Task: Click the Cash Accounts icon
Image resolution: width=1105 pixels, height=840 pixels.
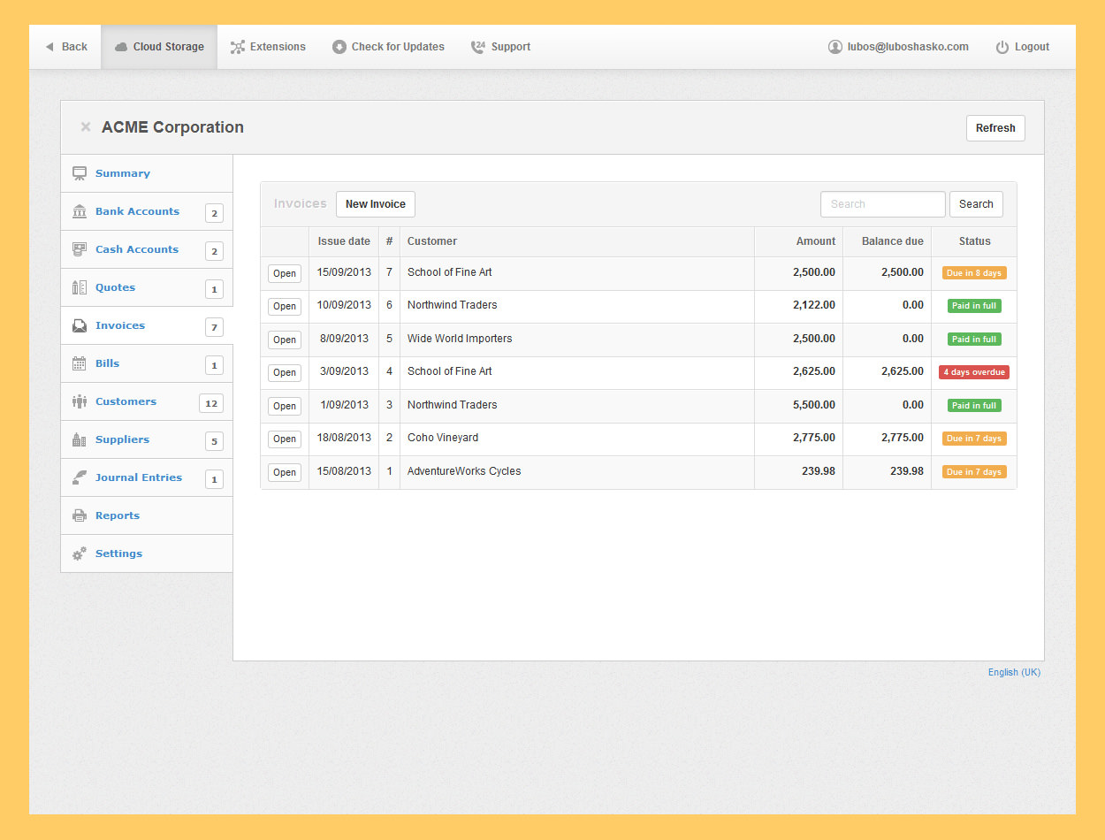Action: pos(80,249)
